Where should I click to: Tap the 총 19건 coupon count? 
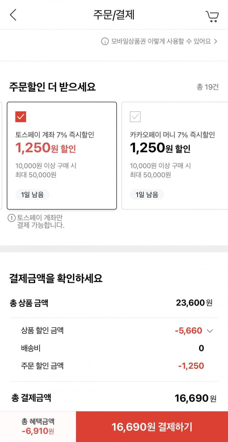click(x=208, y=87)
